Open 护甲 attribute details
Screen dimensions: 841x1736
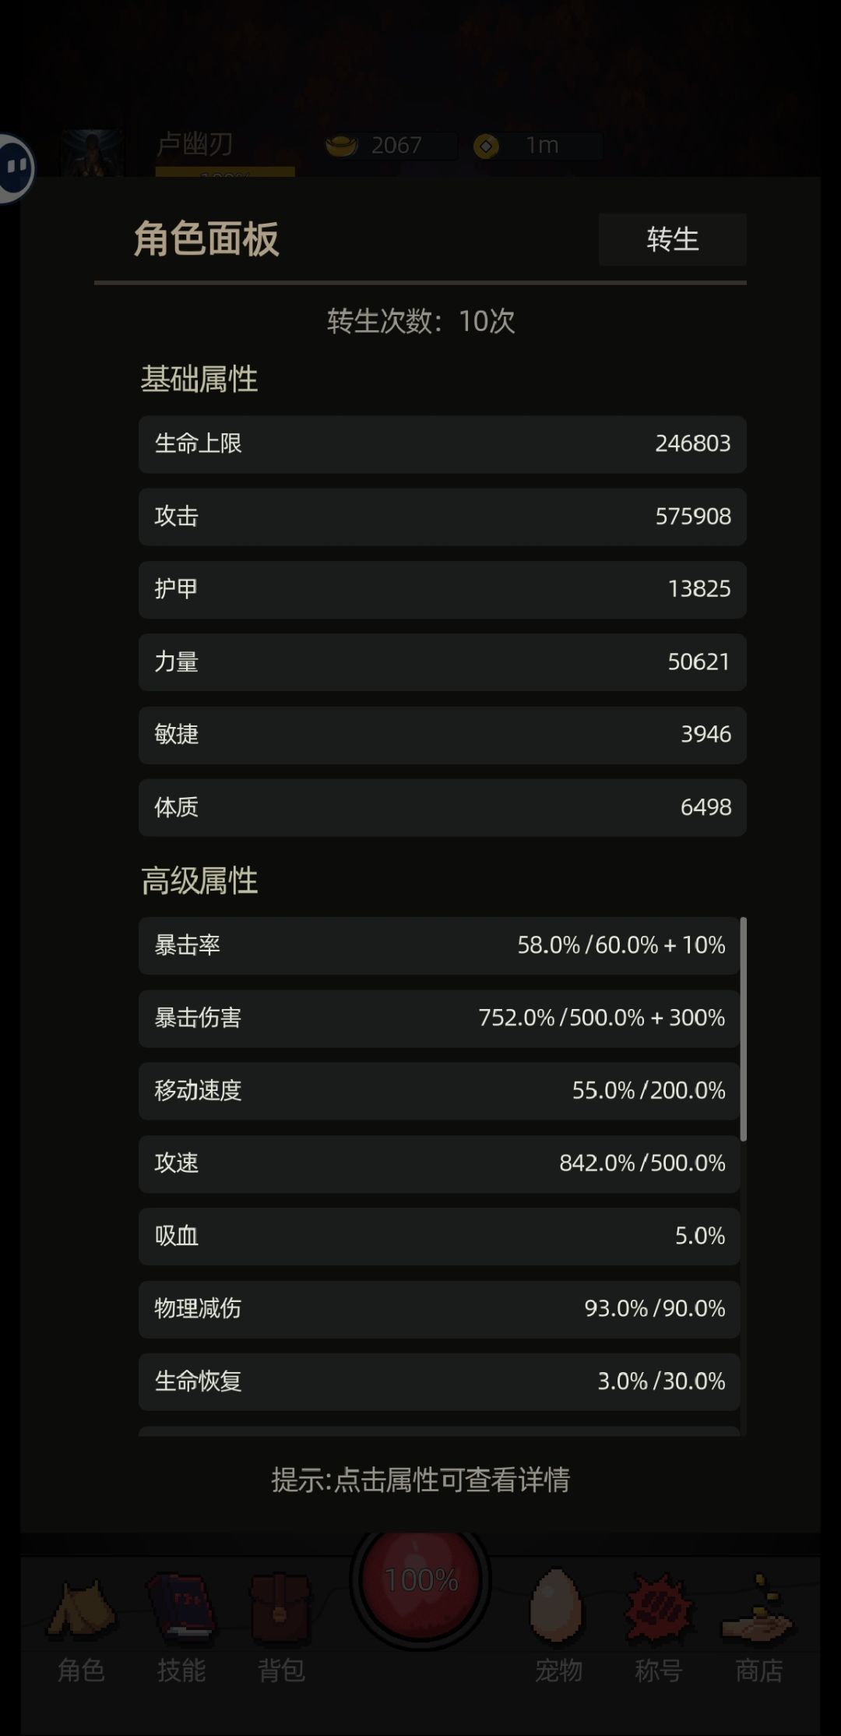[442, 589]
